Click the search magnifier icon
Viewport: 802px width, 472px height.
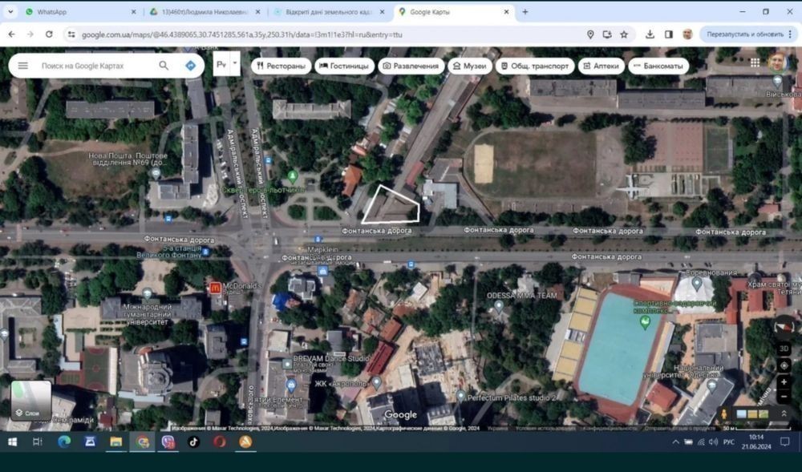164,66
